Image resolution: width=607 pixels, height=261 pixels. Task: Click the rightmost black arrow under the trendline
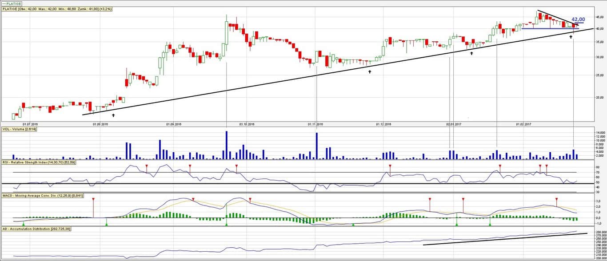(x=571, y=37)
